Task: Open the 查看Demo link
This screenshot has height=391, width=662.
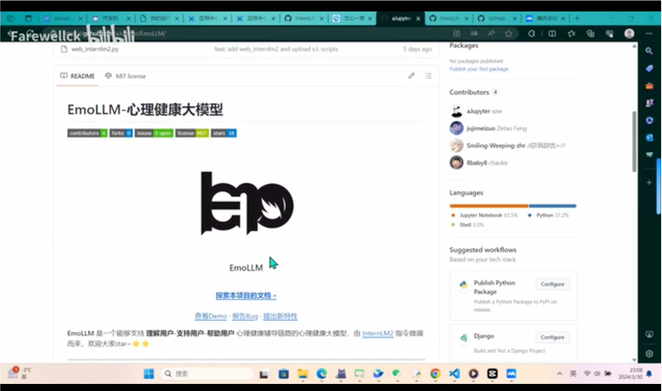Action: click(x=211, y=316)
